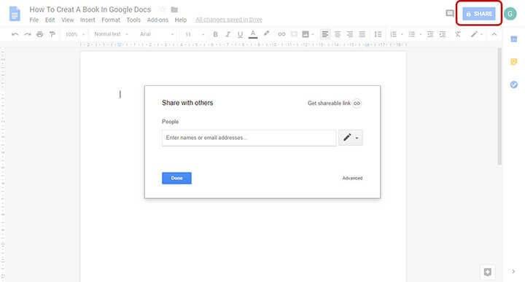Viewport: 525px width, 282px height.
Task: Click the Print icon
Action: click(x=40, y=34)
